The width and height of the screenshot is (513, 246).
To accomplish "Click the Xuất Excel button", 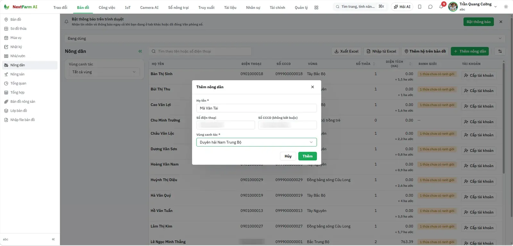I will (346, 51).
